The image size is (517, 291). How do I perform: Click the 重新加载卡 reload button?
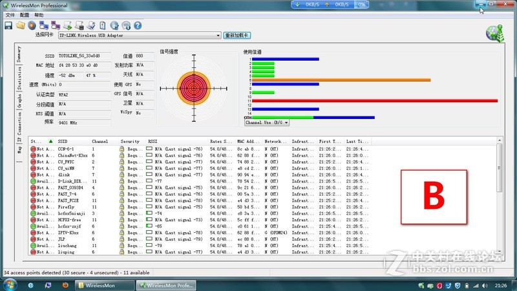point(237,35)
